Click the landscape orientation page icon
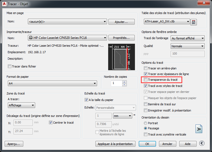The height and width of the screenshot is (152, 212). point(199,129)
